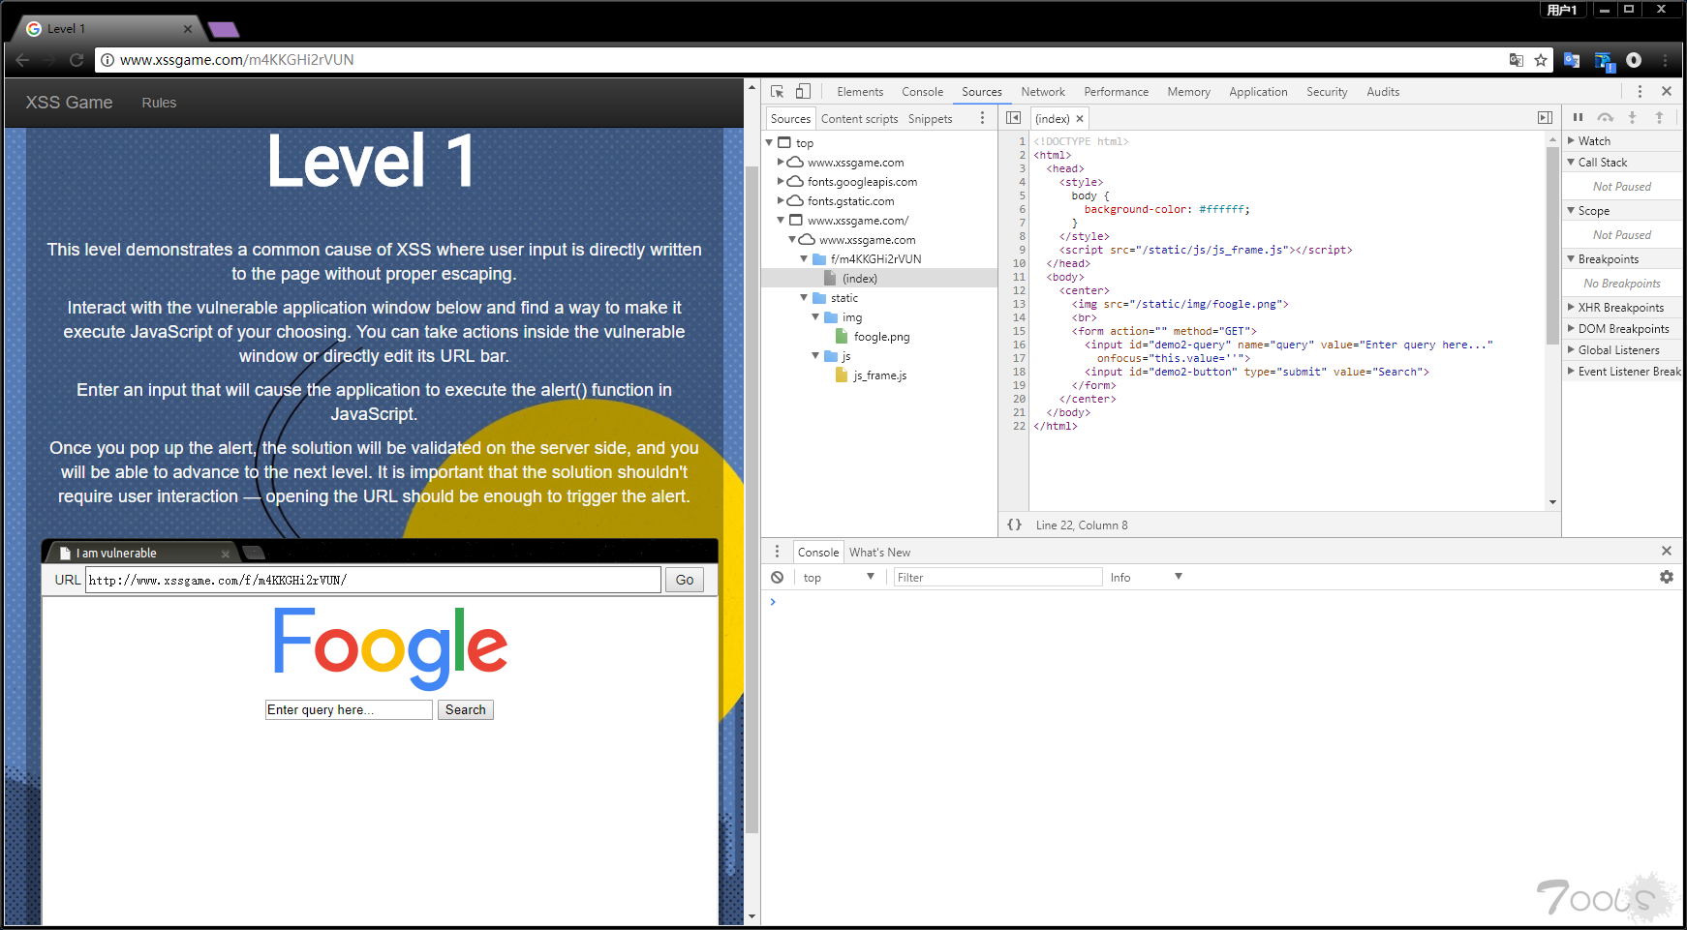Switch to the Elements tab

coord(860,92)
